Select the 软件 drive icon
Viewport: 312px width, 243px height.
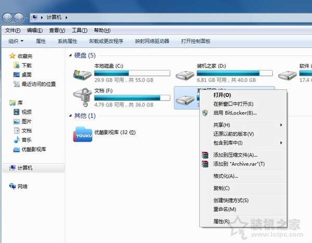288,76
